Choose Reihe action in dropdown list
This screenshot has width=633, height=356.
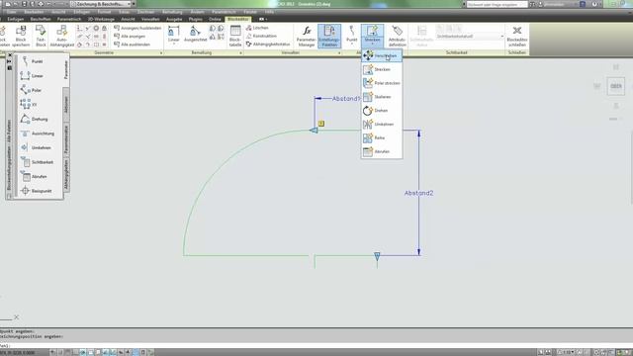(382, 138)
